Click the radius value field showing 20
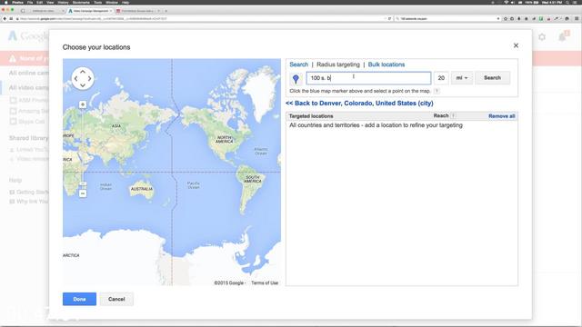Viewport: 582px width, 327px height. [441, 78]
